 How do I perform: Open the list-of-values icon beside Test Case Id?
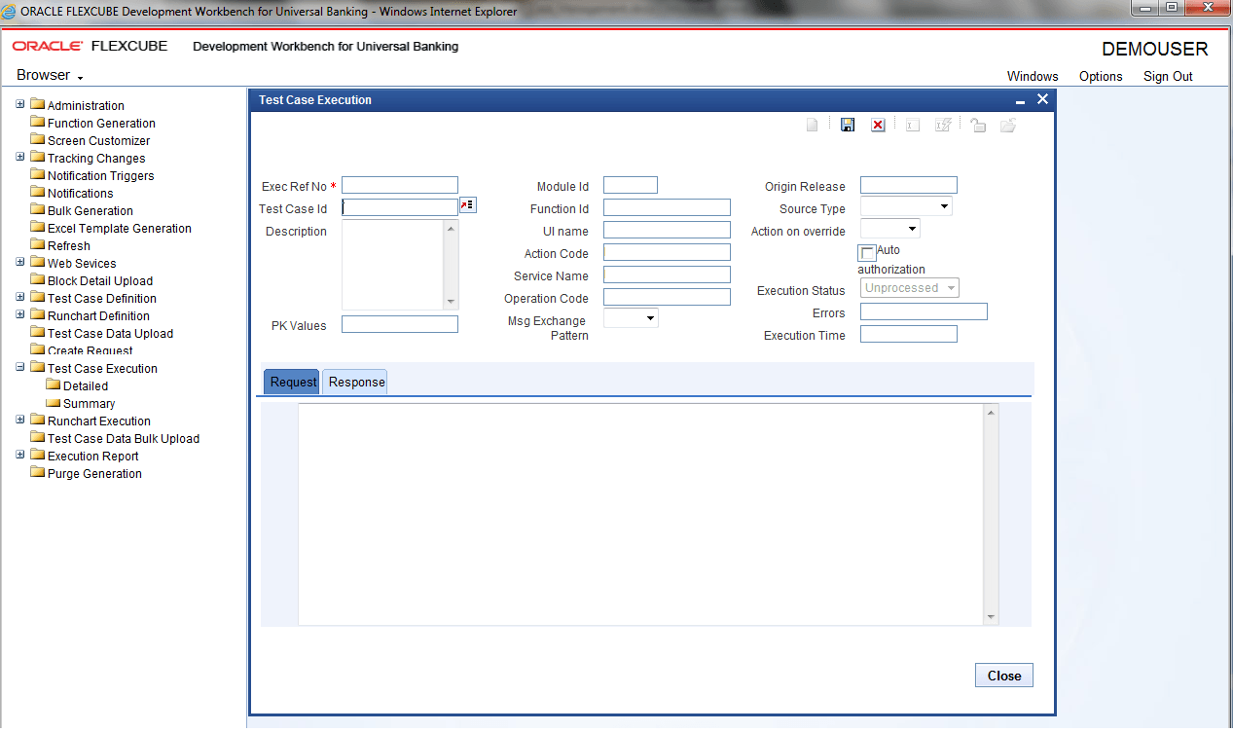point(468,205)
